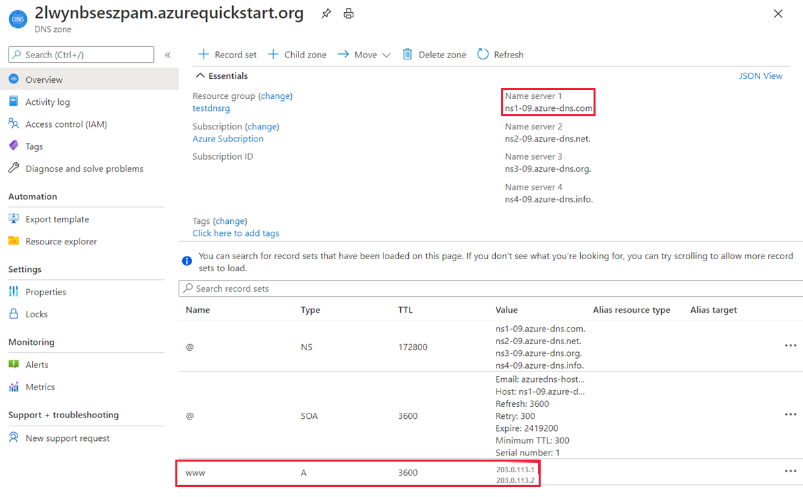Select the SOA record type cell
803x497 pixels.
(309, 416)
